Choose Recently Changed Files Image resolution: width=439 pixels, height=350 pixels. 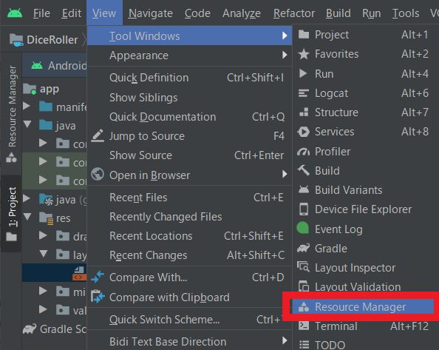point(189,217)
